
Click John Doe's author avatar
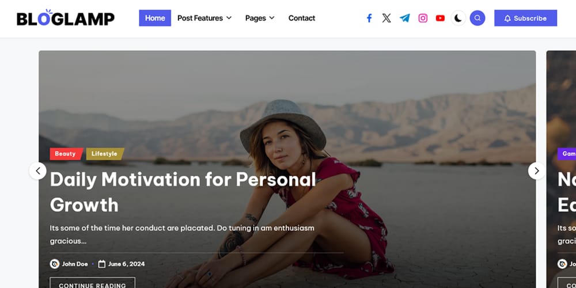(54, 264)
